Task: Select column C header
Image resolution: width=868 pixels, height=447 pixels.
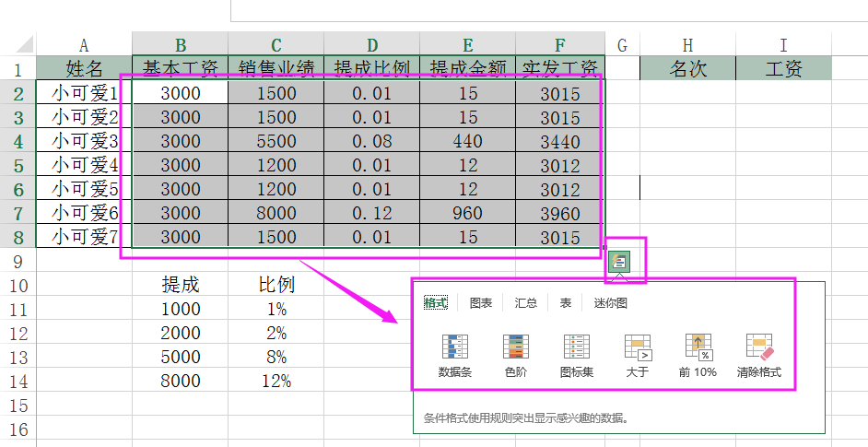Action: 276,45
